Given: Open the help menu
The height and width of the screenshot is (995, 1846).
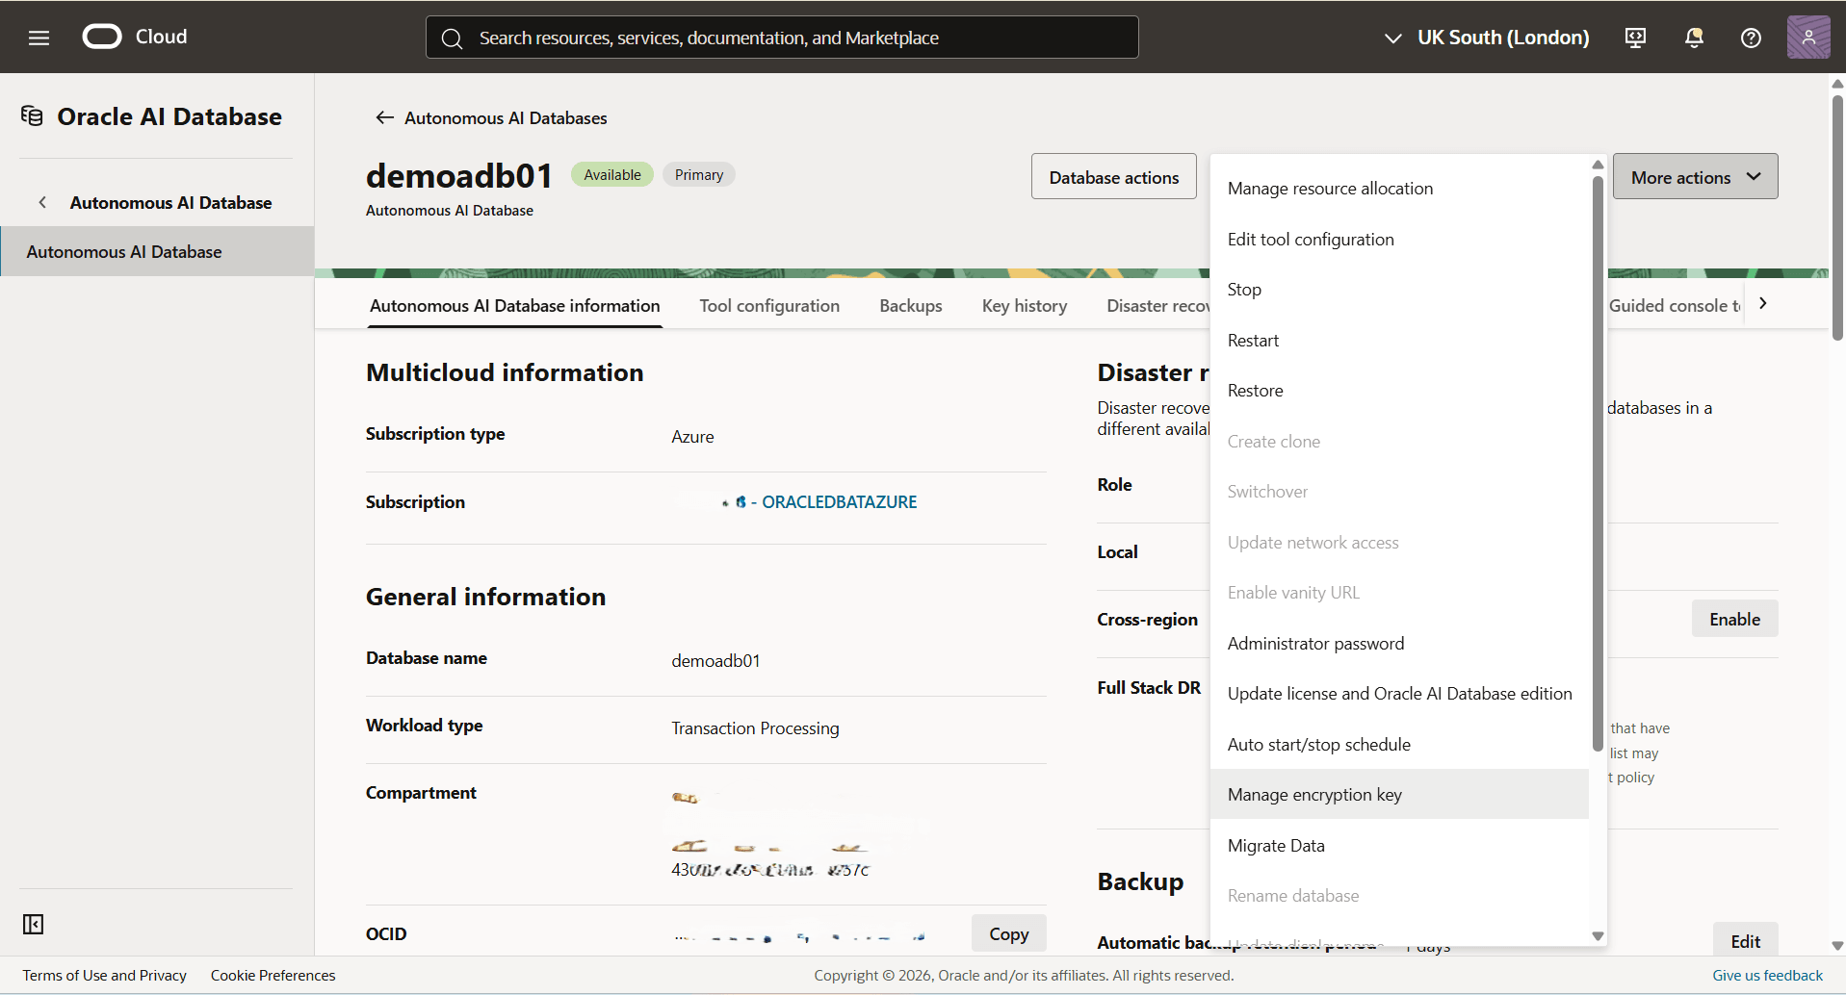Looking at the screenshot, I should (x=1750, y=38).
